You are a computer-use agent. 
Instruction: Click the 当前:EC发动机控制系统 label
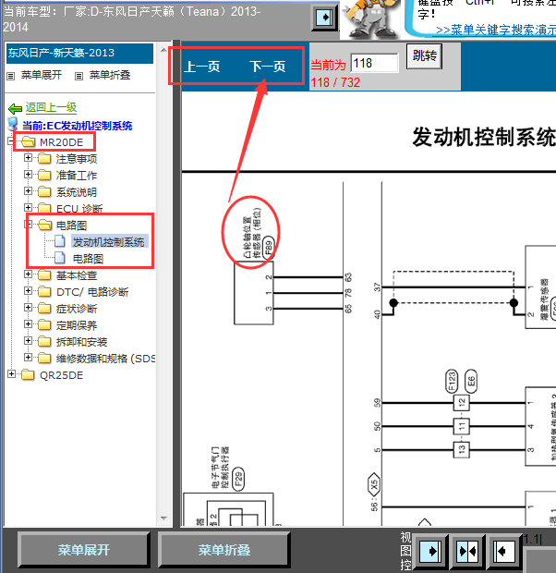(77, 126)
